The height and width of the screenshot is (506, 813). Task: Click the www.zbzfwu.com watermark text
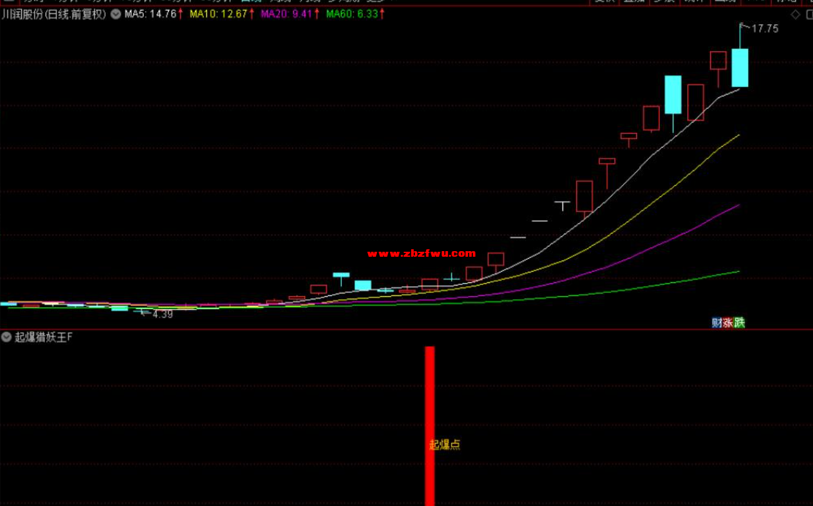coord(422,254)
